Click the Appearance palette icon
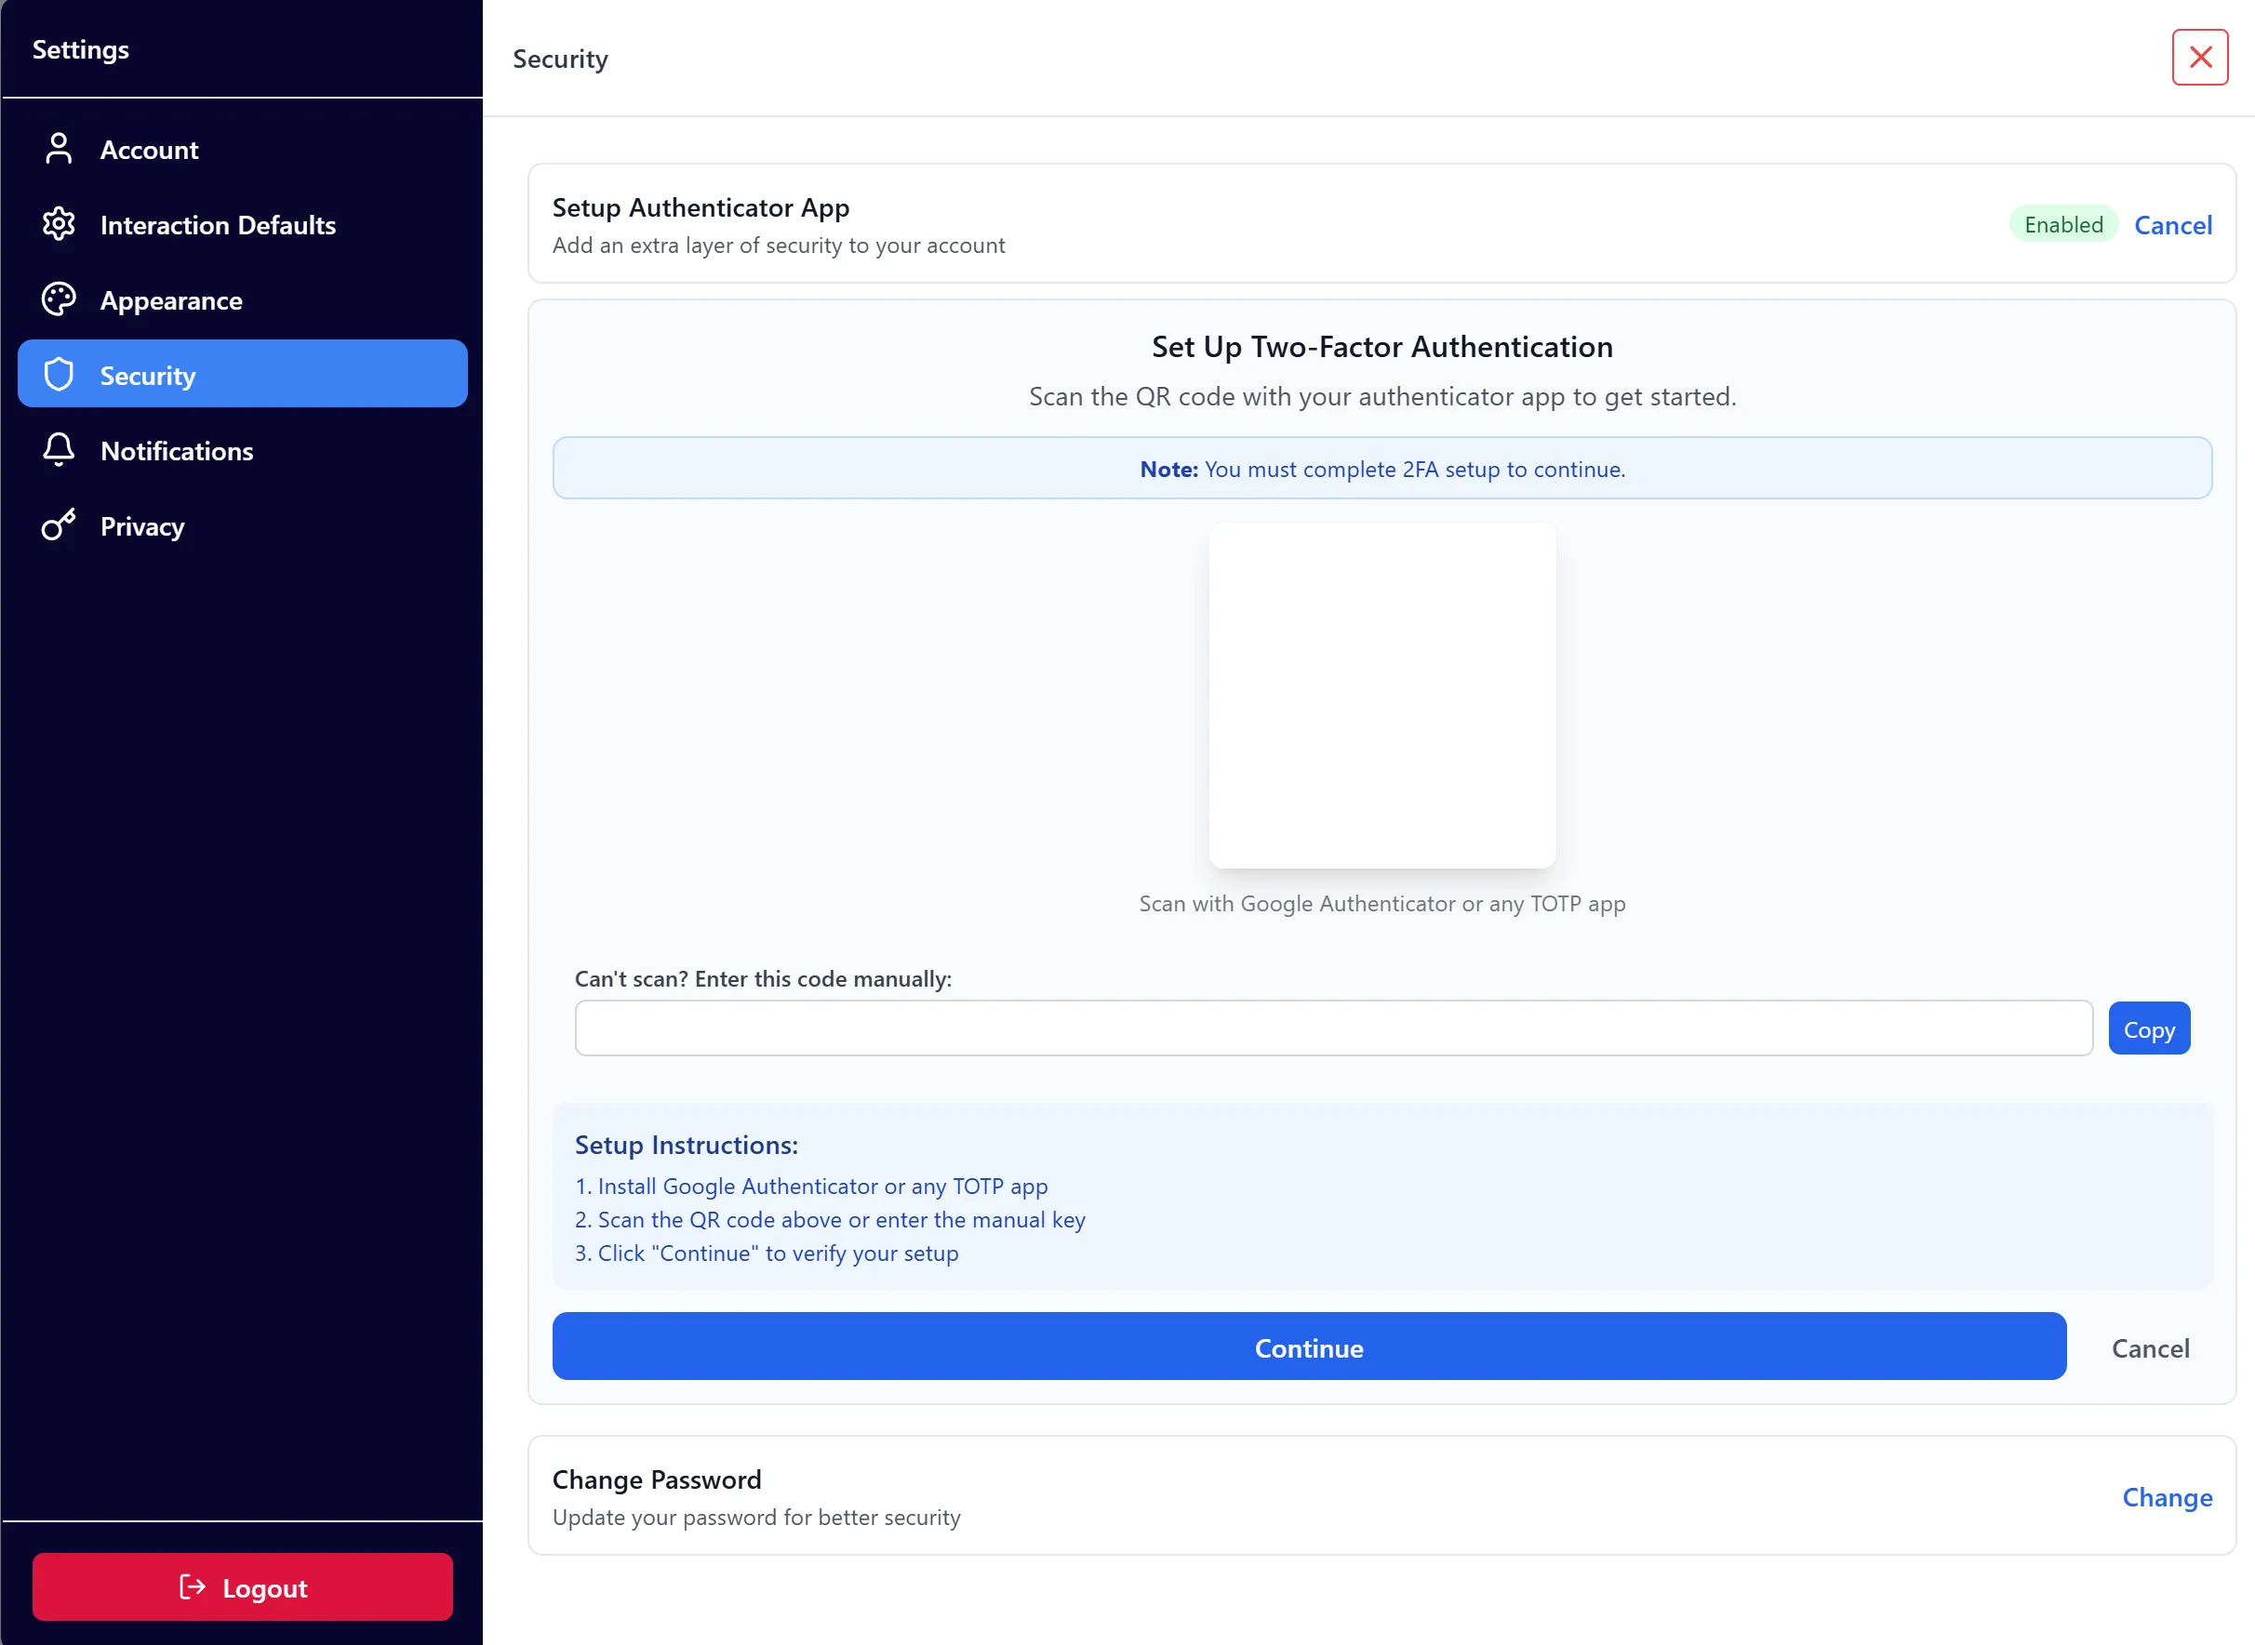This screenshot has height=1645, width=2255. (59, 299)
